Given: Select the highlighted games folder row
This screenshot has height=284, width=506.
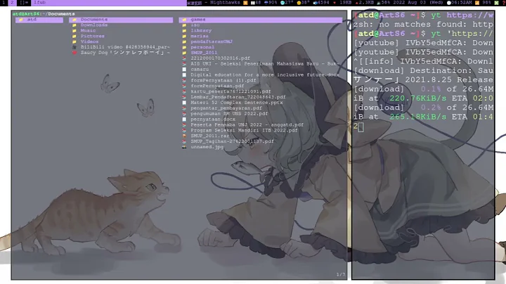Looking at the screenshot, I should [x=261, y=20].
